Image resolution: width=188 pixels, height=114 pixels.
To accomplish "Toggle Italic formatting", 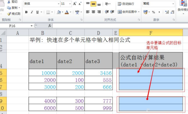I will point(32,12).
